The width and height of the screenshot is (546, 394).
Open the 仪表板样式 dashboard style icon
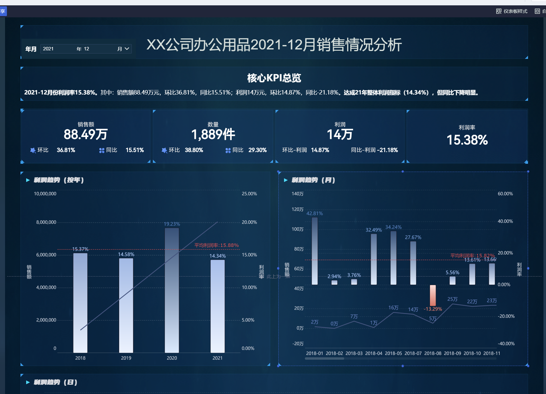tap(499, 11)
